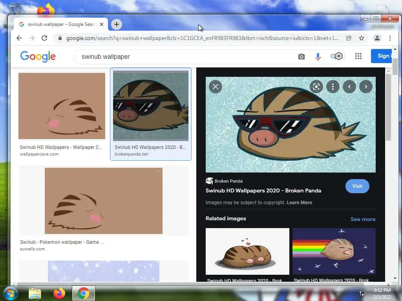Click the padlock site info icon
402x301 pixels.
click(x=60, y=38)
